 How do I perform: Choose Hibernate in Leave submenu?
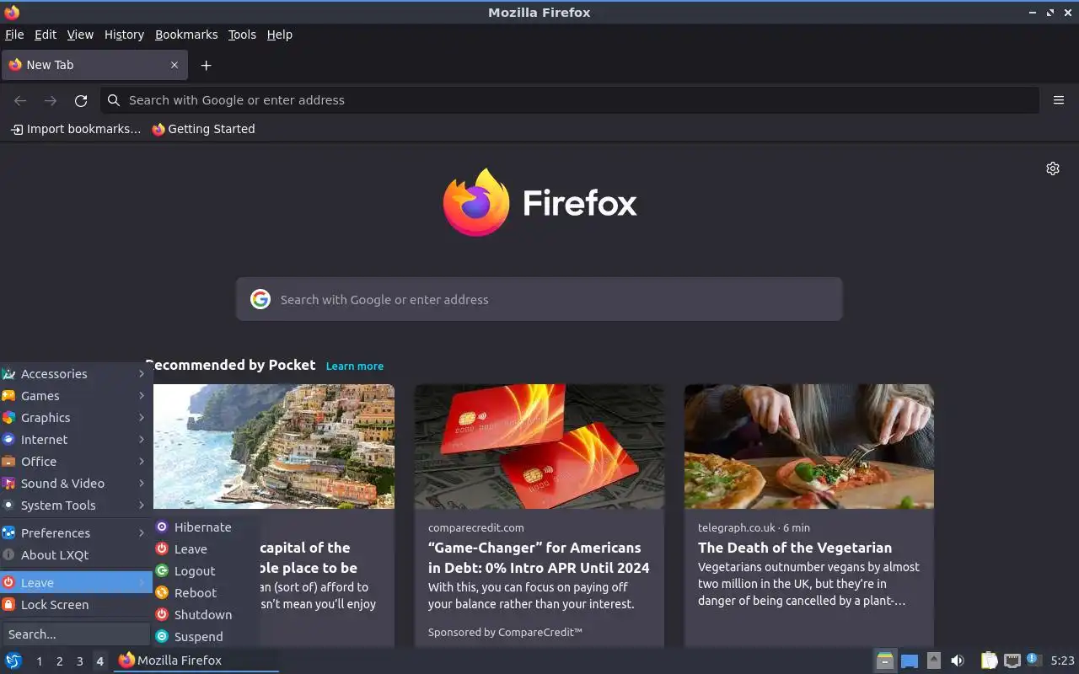pyautogui.click(x=206, y=527)
